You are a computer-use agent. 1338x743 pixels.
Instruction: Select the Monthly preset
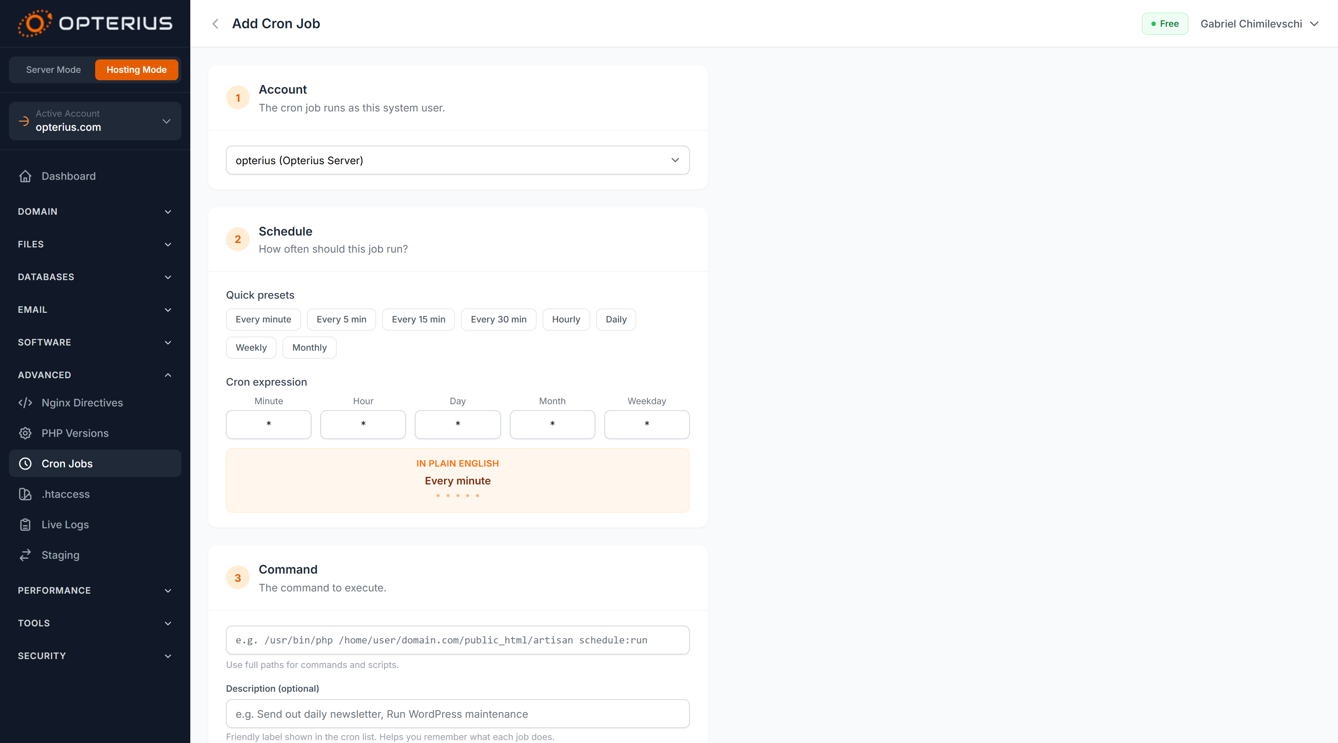click(x=310, y=348)
